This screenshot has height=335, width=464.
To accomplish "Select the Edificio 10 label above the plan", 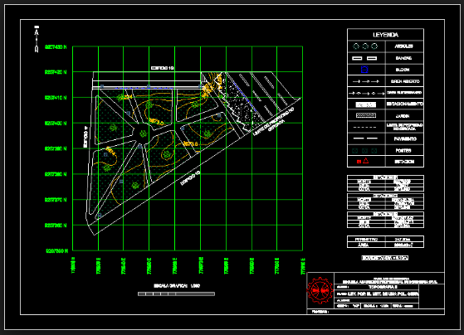I will pyautogui.click(x=162, y=68).
